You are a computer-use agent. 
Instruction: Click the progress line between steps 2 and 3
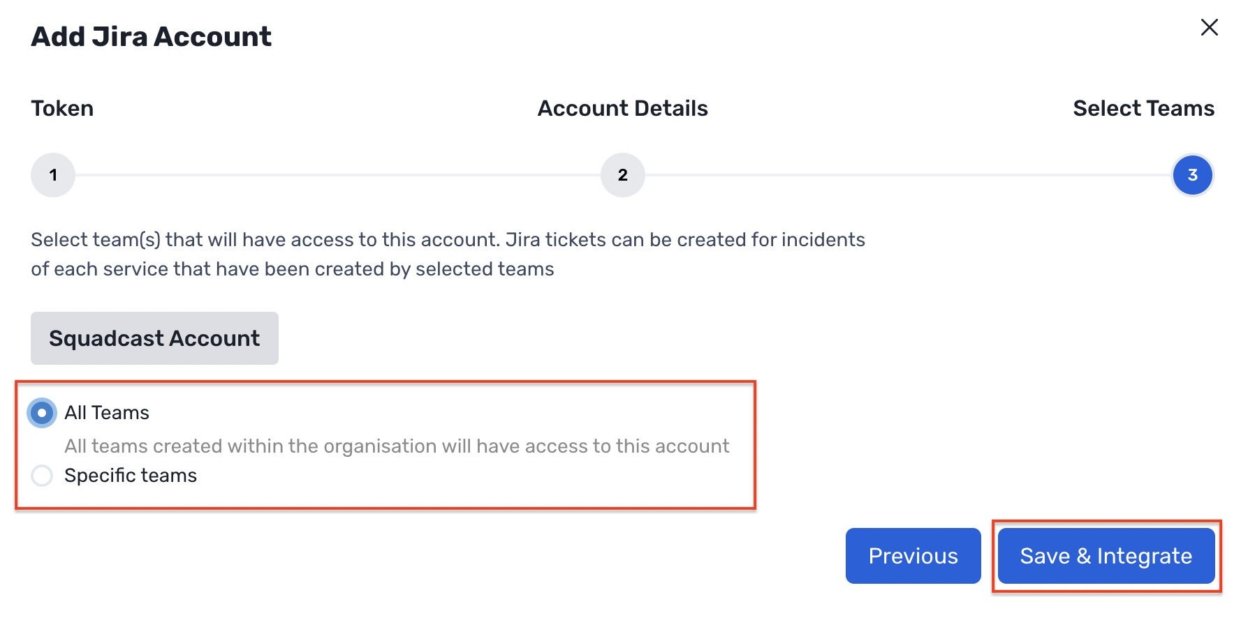(x=908, y=175)
